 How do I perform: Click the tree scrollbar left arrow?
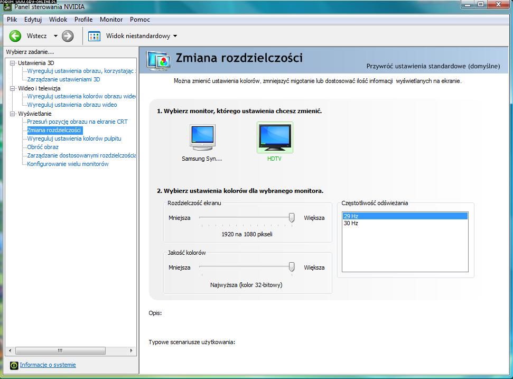point(10,350)
